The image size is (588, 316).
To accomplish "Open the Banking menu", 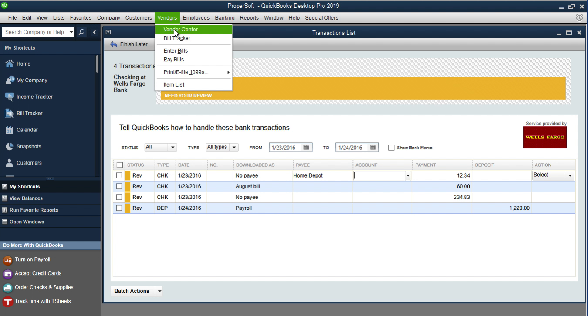I will [x=225, y=18].
